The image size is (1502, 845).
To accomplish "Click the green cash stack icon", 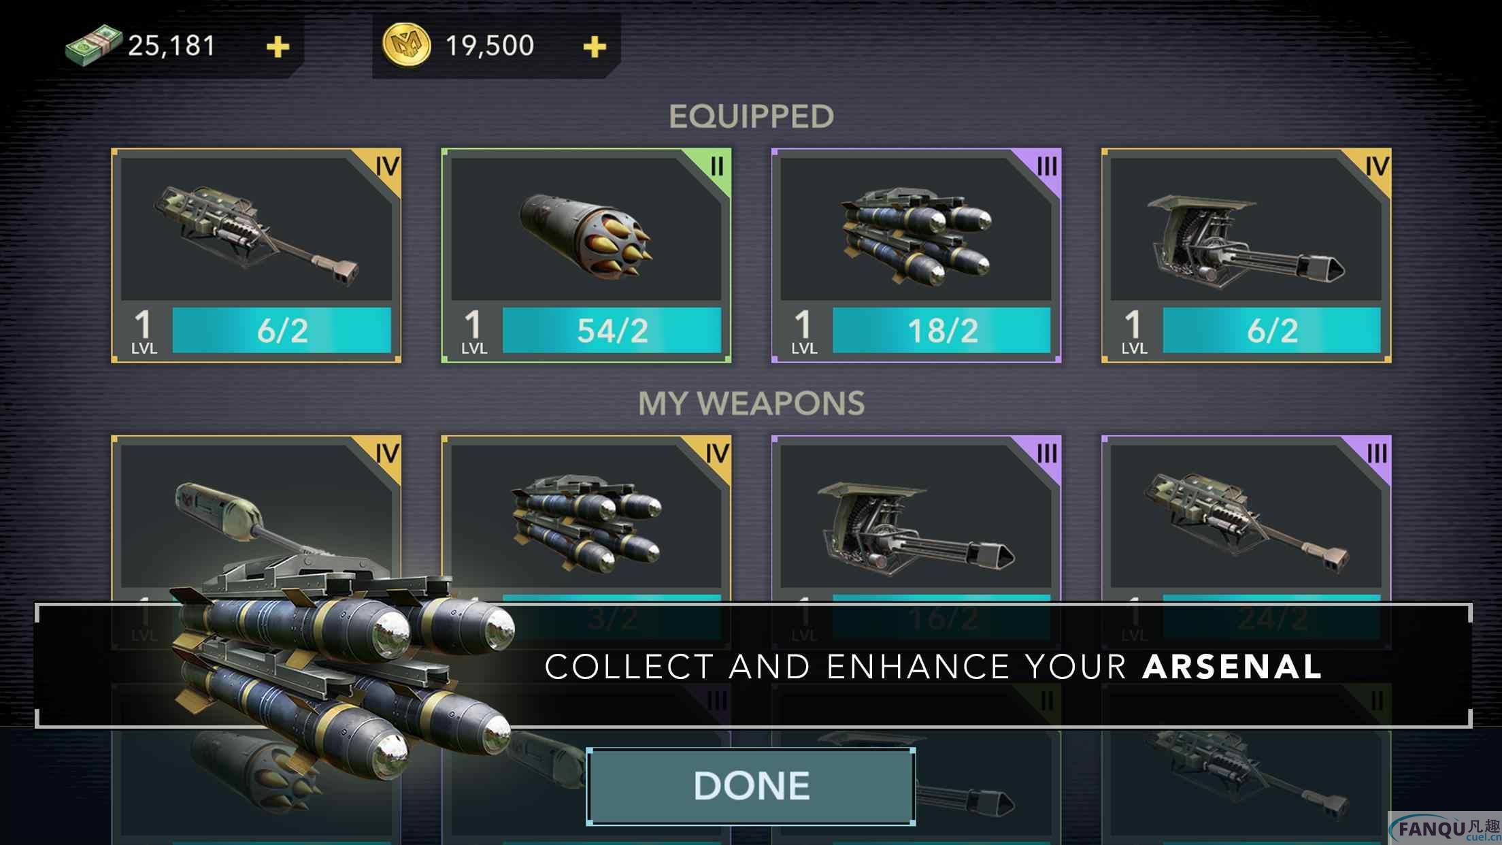I will point(93,46).
